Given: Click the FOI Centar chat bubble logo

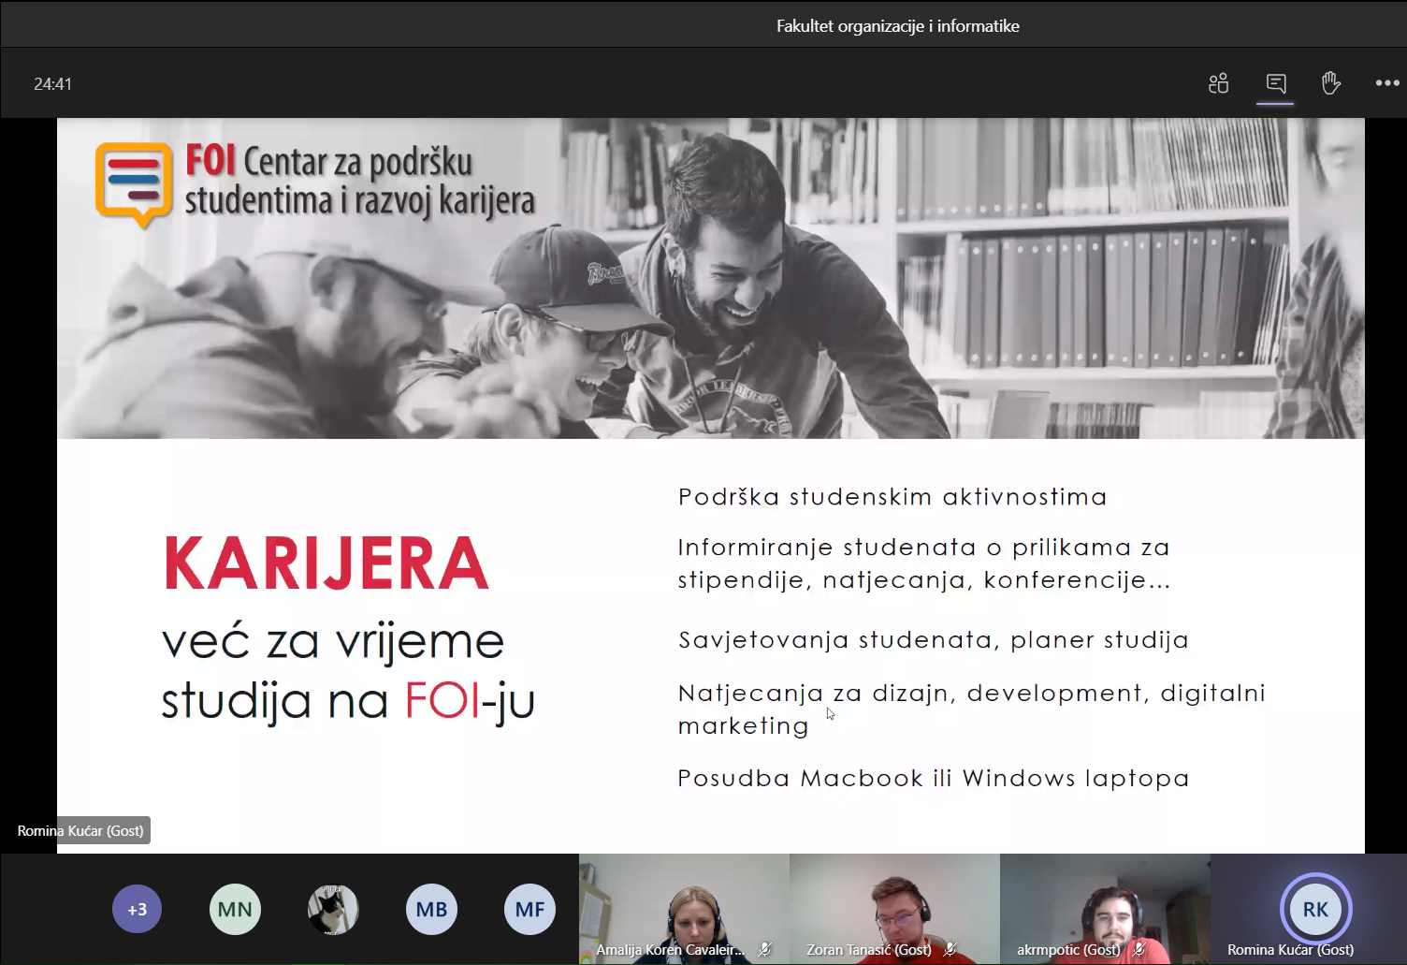Looking at the screenshot, I should pos(134,184).
